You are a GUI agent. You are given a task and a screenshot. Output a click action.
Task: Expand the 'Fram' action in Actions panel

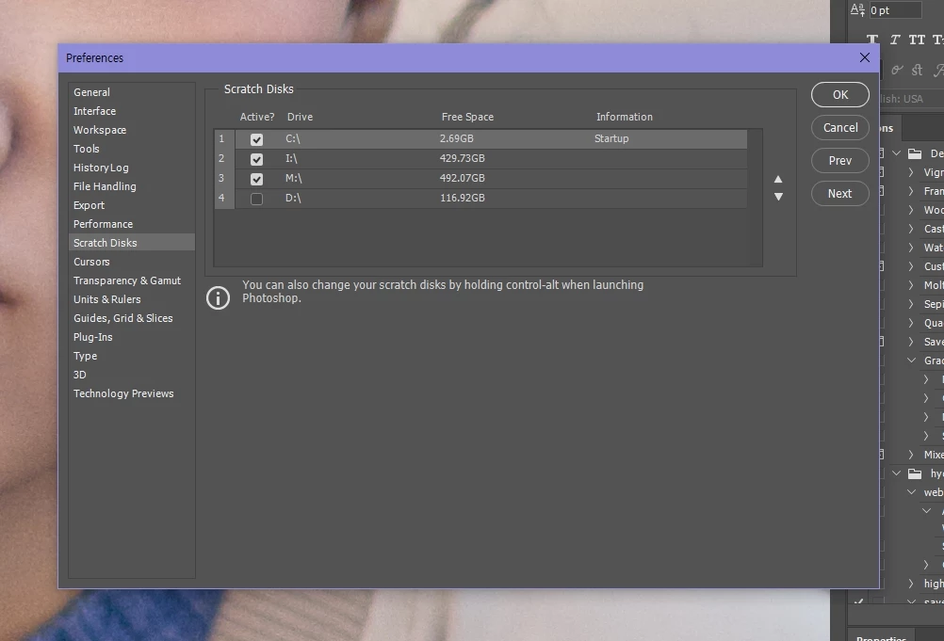(x=911, y=191)
